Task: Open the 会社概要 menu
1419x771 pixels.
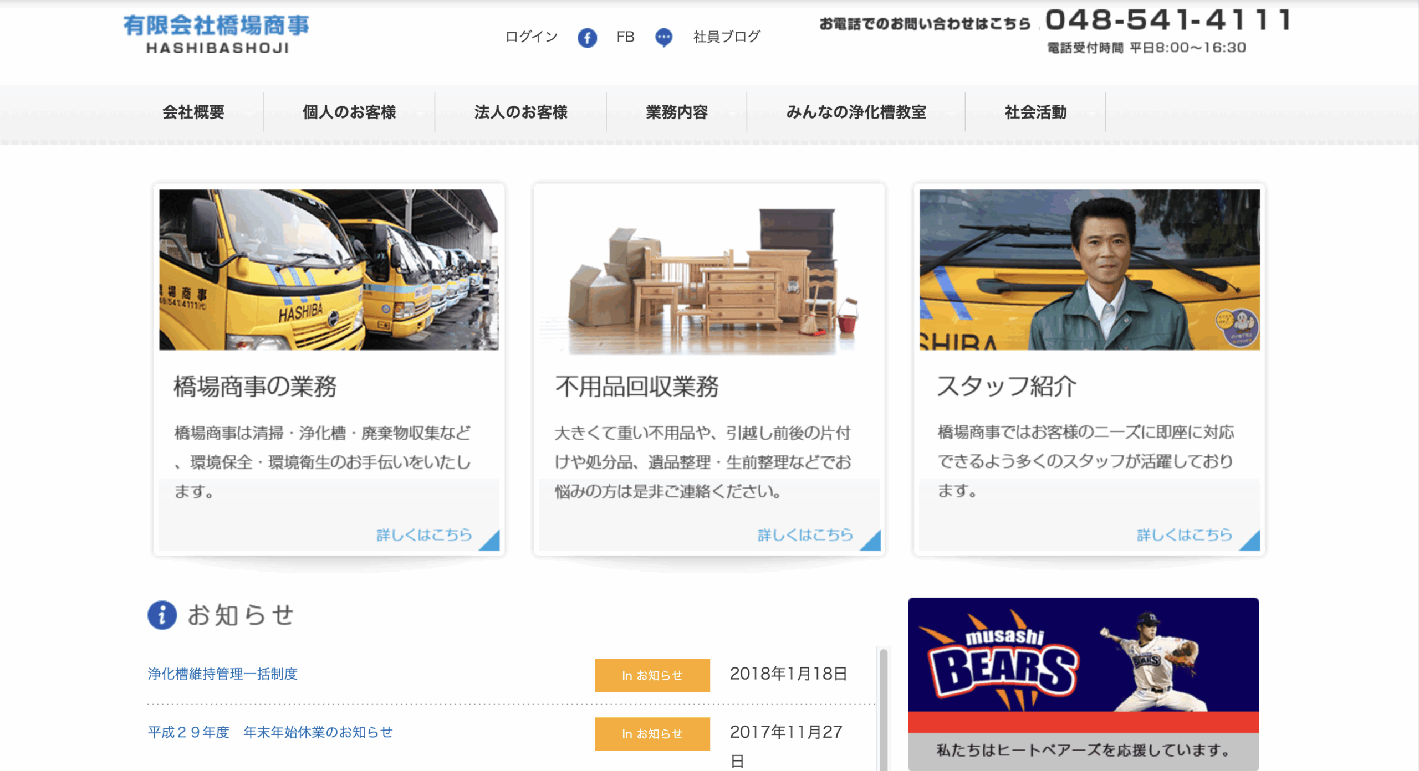Action: click(193, 112)
